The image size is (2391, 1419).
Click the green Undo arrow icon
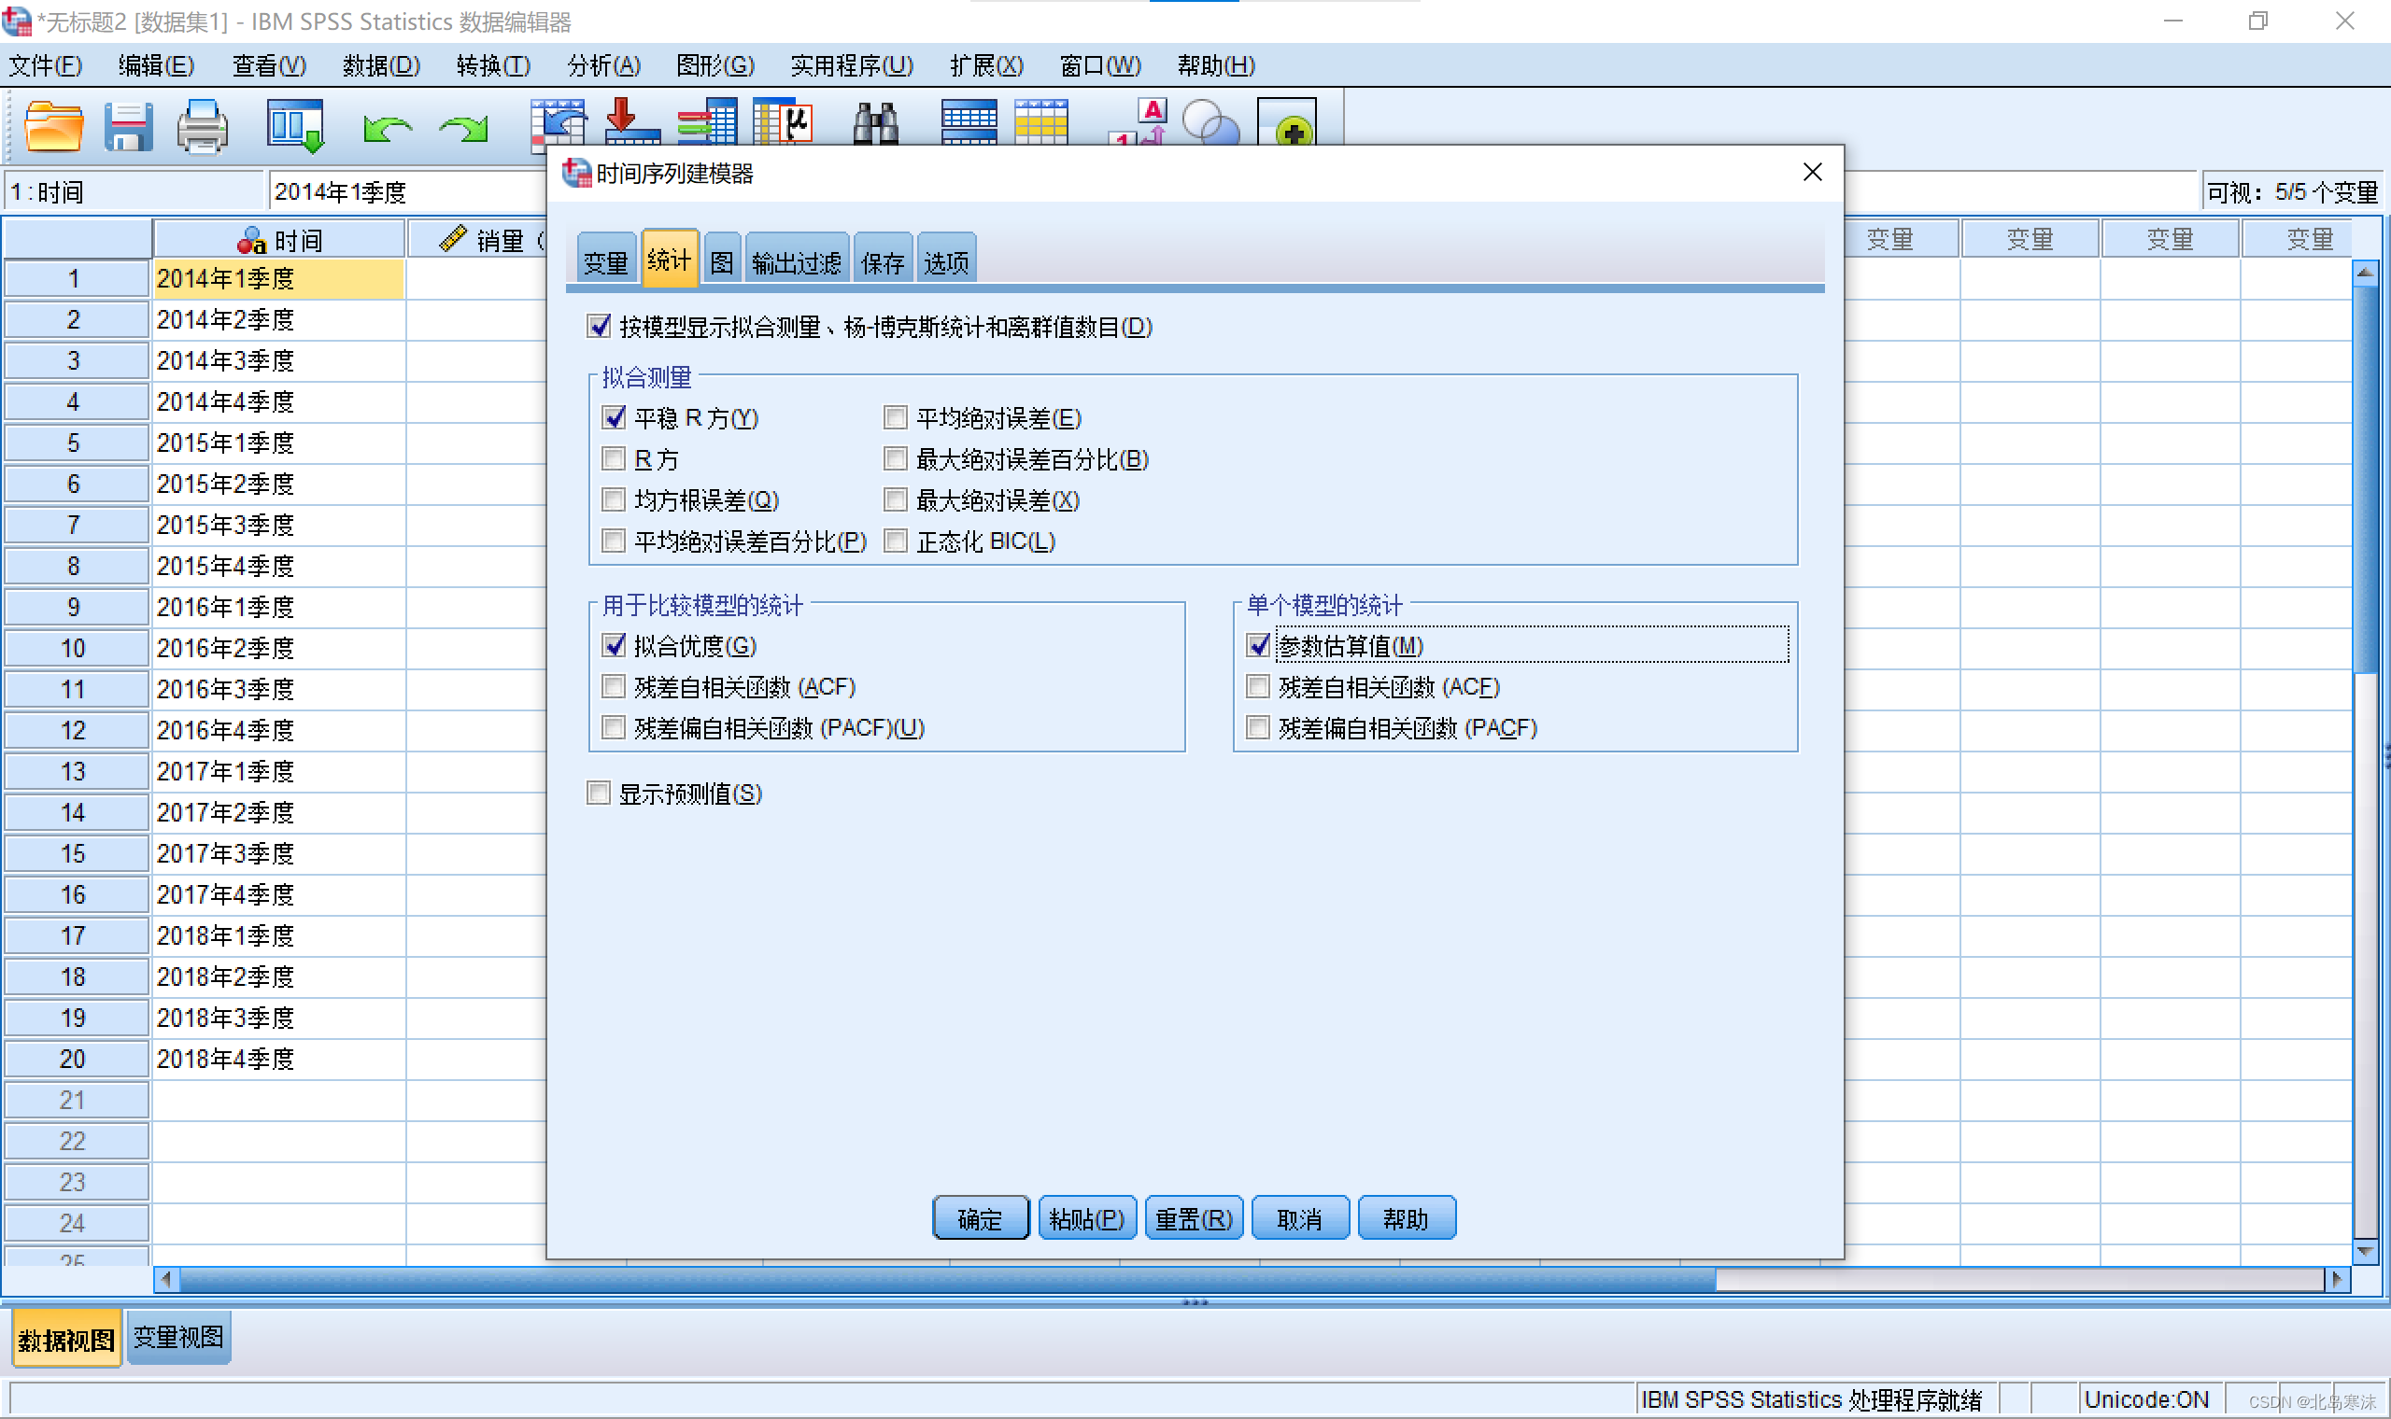pyautogui.click(x=387, y=128)
